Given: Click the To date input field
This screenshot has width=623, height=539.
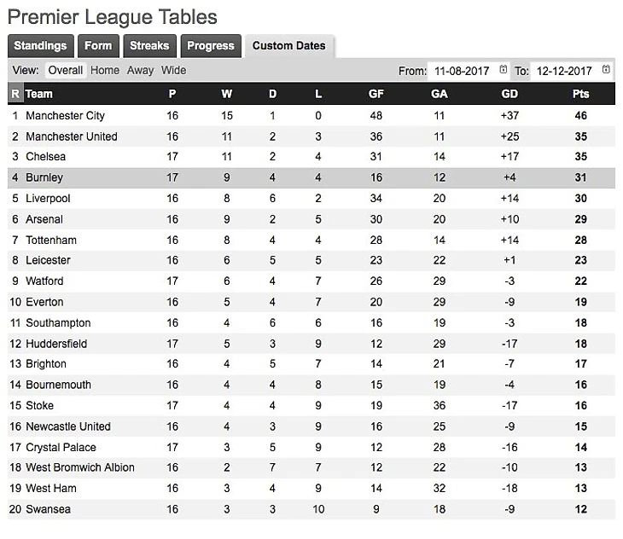Looking at the screenshot, I should point(565,71).
